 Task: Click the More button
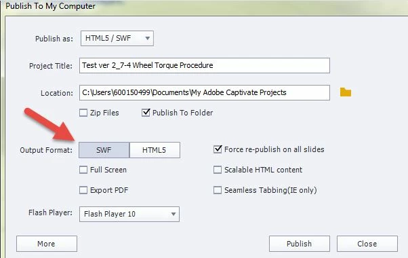tap(47, 244)
